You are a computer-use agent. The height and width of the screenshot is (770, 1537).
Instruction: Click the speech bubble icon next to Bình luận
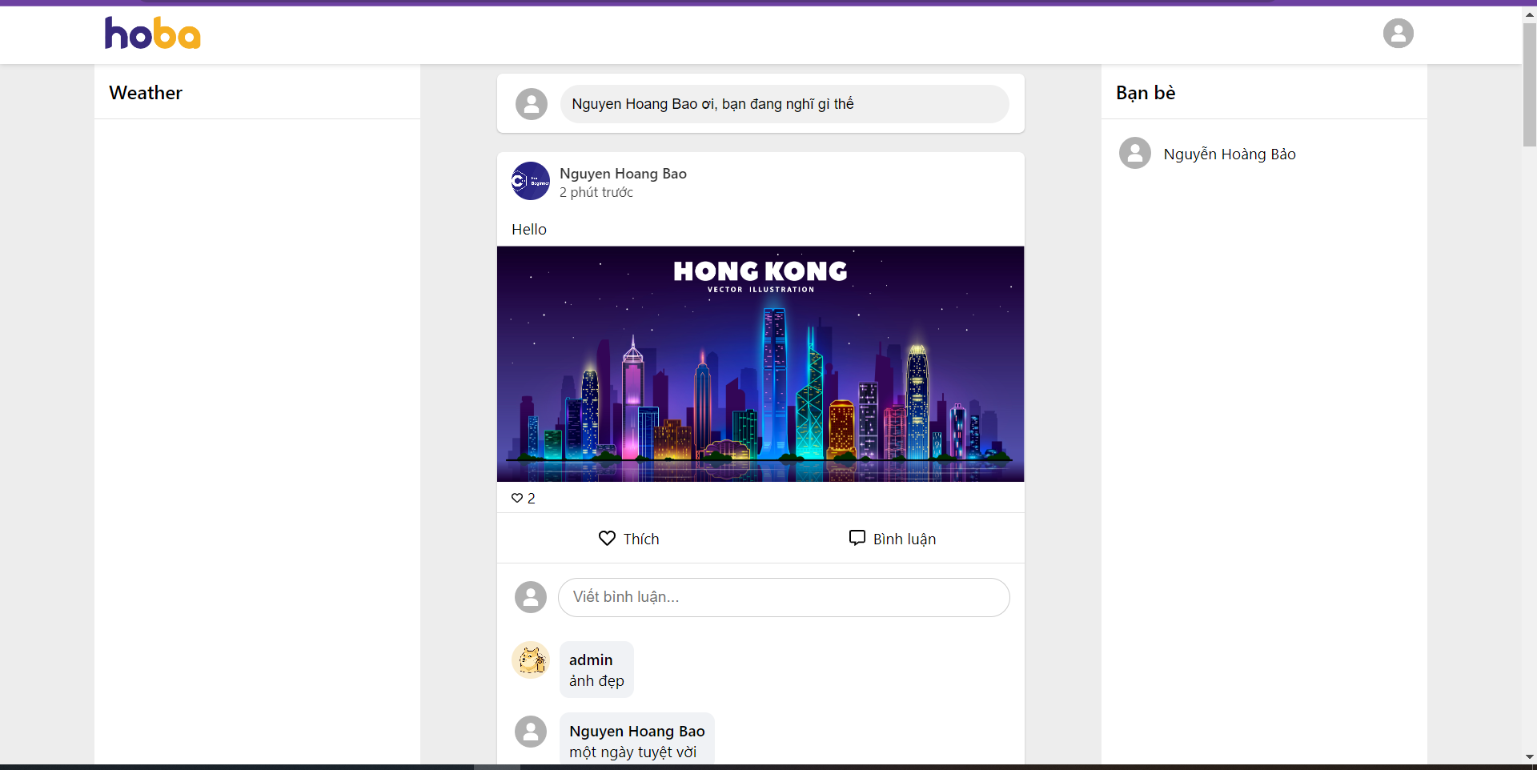click(856, 537)
